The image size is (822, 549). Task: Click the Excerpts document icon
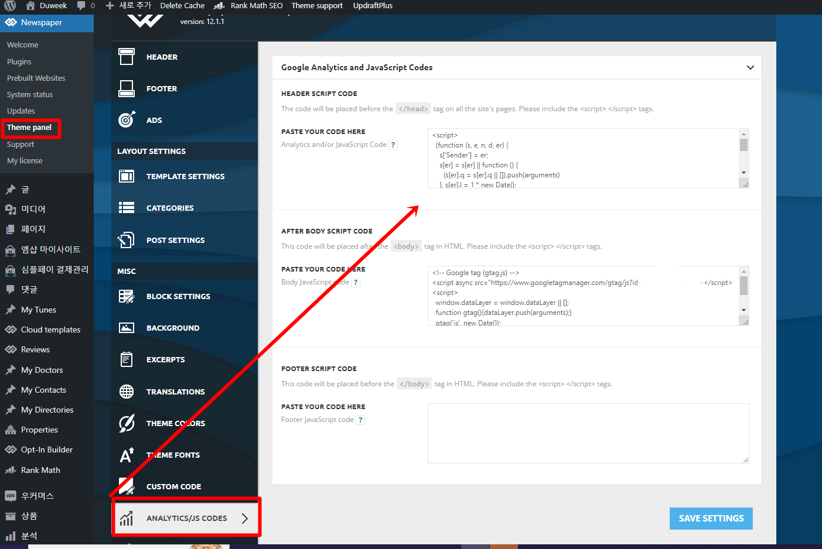point(127,359)
